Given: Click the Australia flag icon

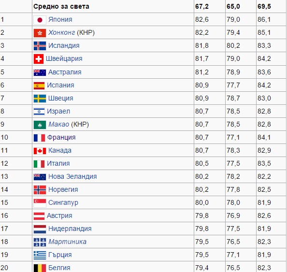Looking at the screenshot, I should [x=40, y=72].
